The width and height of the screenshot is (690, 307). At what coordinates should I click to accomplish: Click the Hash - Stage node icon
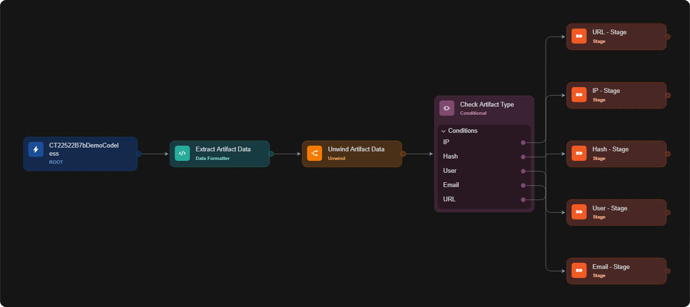pyautogui.click(x=579, y=153)
